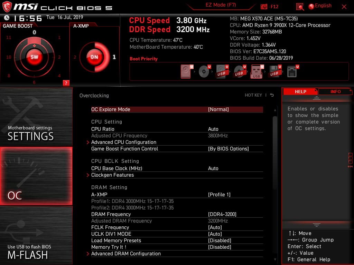This screenshot has width=354, height=265.
Task: Click the Boot Priority label
Action: [143, 59]
